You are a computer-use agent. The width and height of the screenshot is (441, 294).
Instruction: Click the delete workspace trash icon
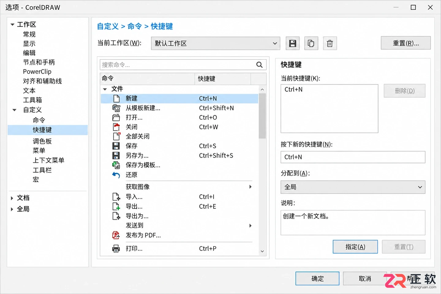click(x=330, y=43)
